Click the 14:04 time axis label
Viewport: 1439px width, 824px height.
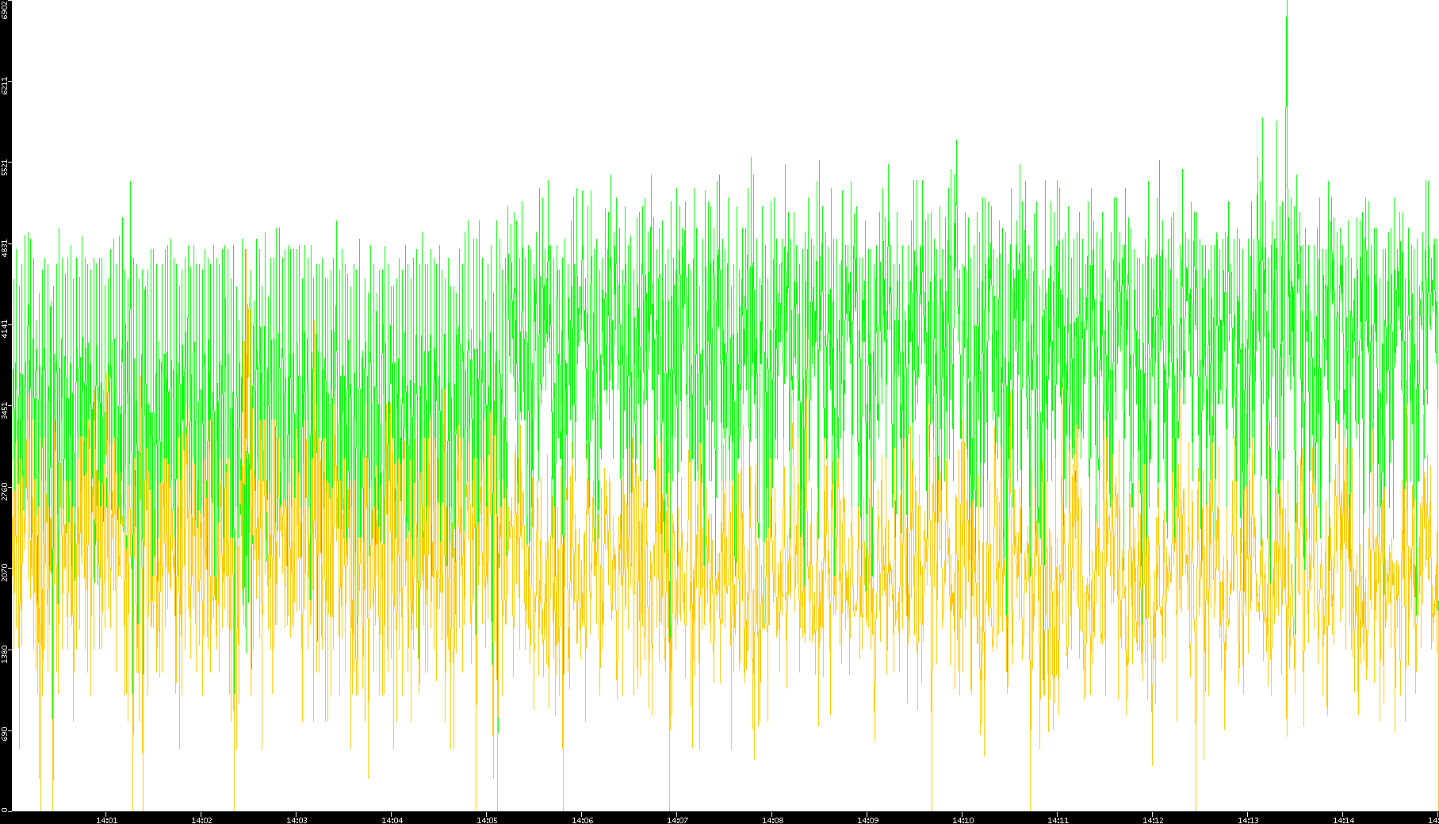[x=392, y=820]
